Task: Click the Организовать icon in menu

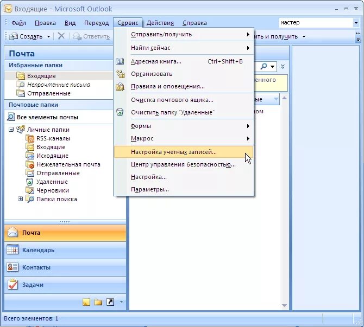Action: [120, 74]
